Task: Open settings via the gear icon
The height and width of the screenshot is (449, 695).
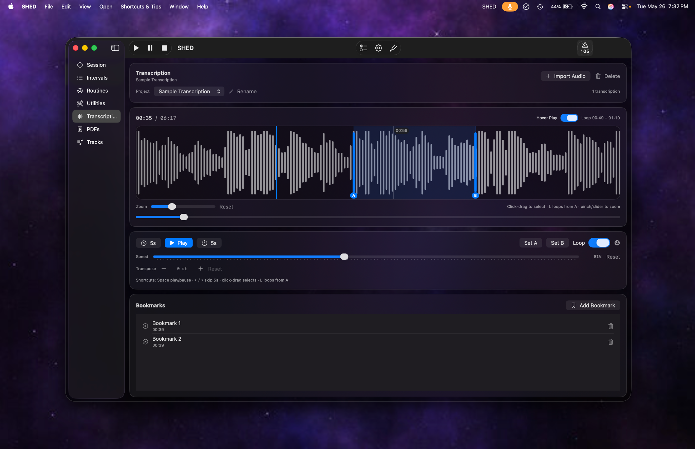Action: (378, 48)
